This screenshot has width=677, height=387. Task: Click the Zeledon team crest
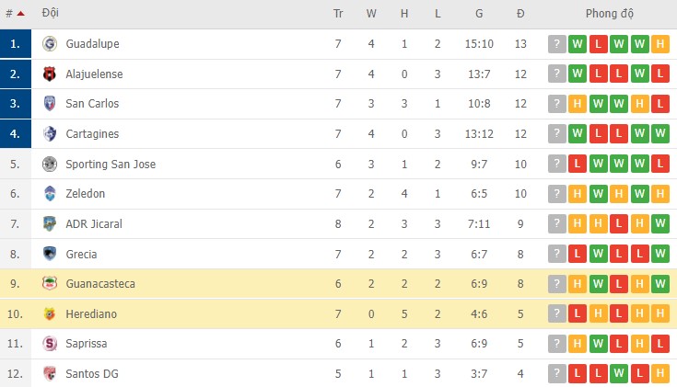coord(50,194)
